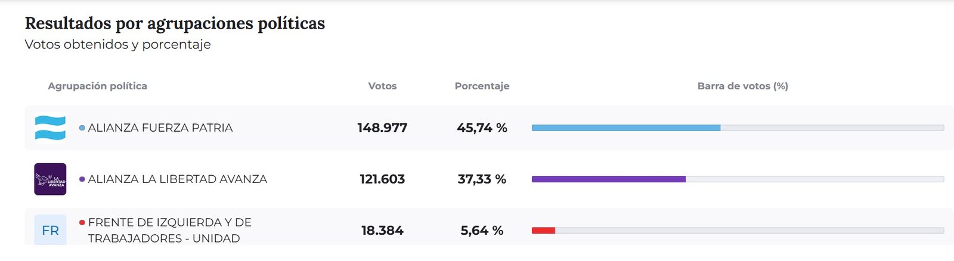Viewport: 954px width, 261px height.
Task: Click the Resultados por agrupaciones políticas heading
Action: [175, 23]
